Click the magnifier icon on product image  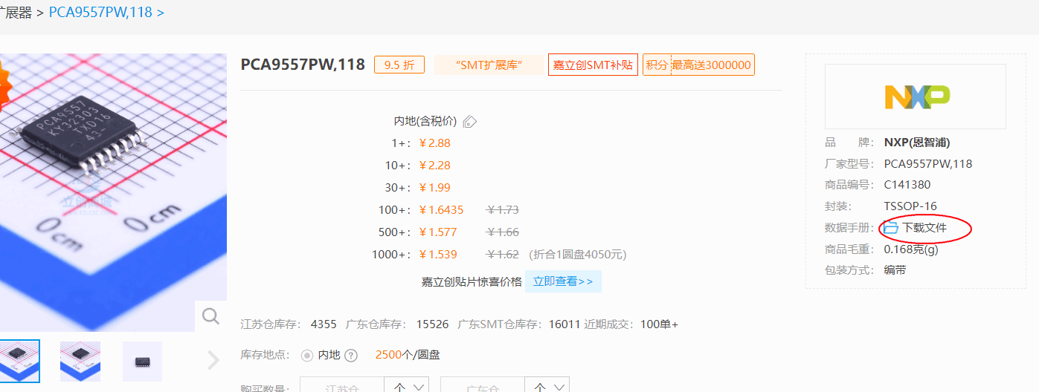[x=211, y=316]
